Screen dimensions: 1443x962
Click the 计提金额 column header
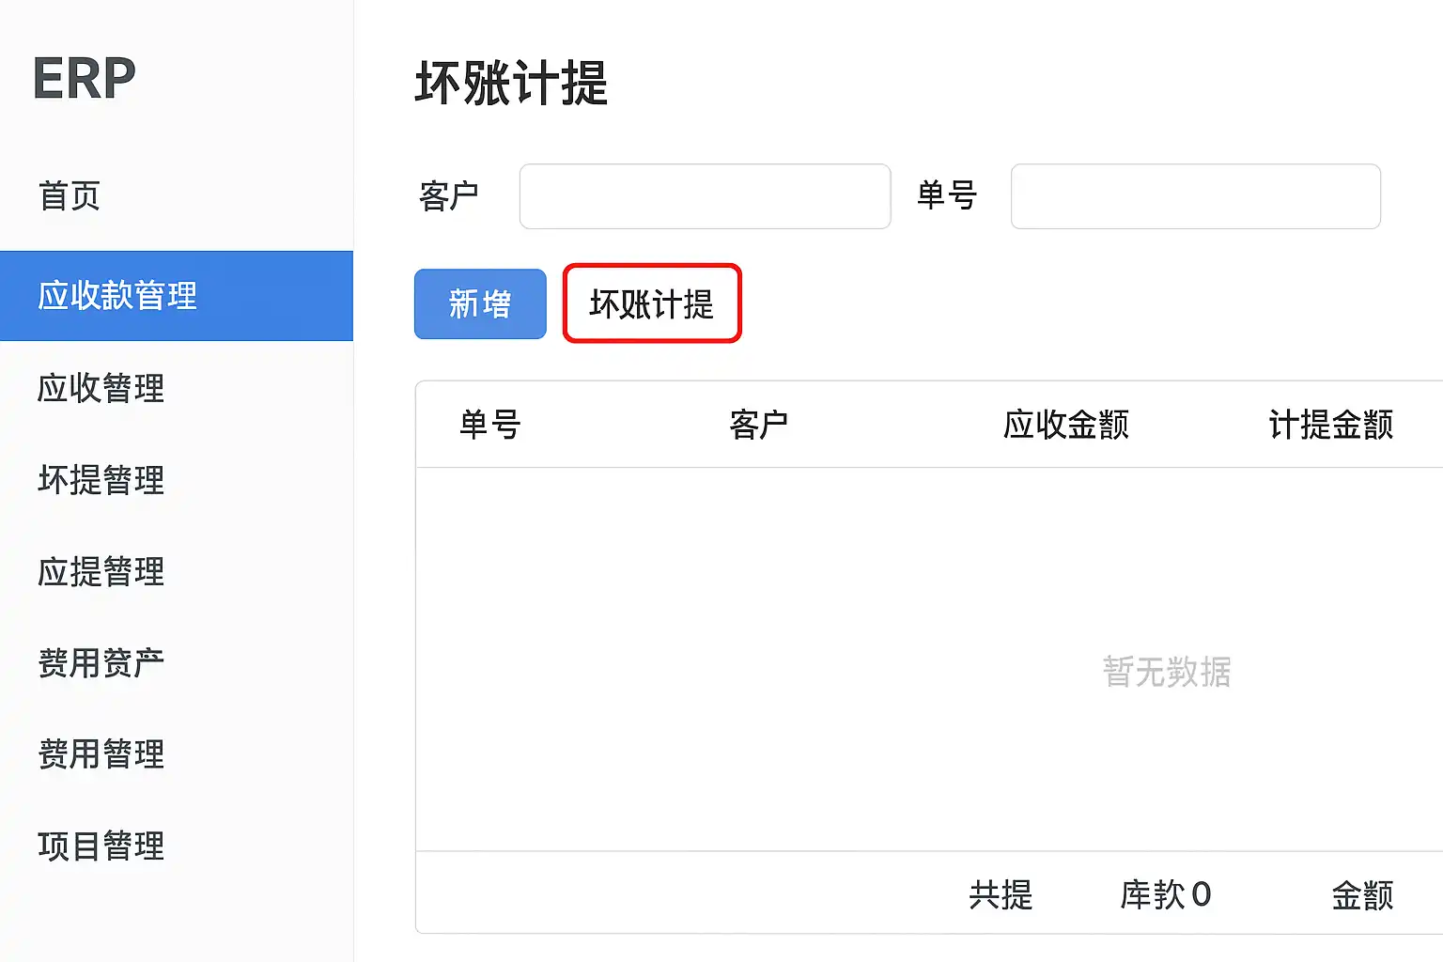1330,425
